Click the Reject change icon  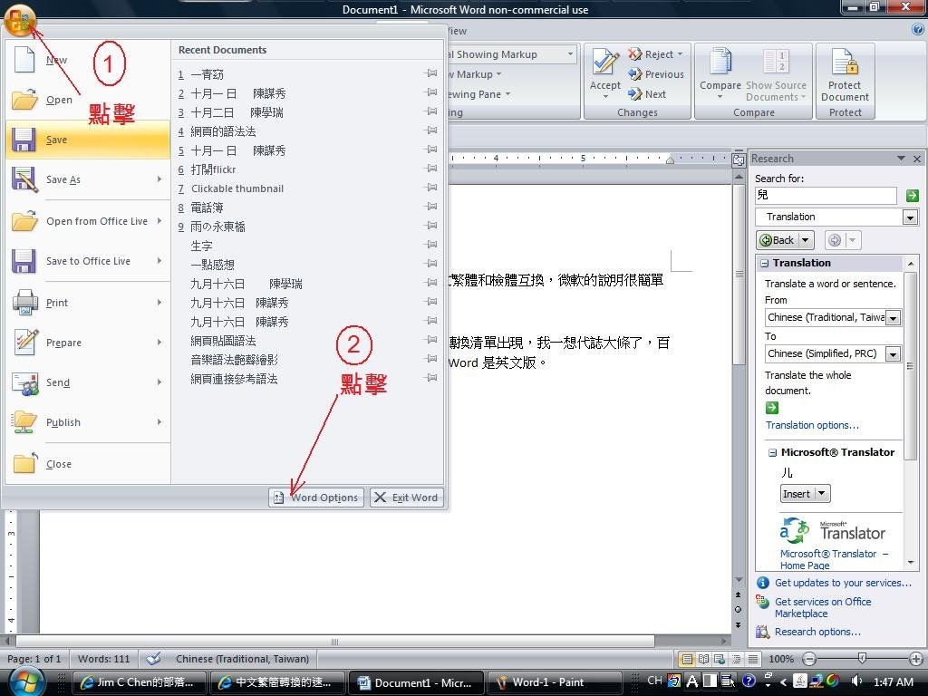(635, 54)
